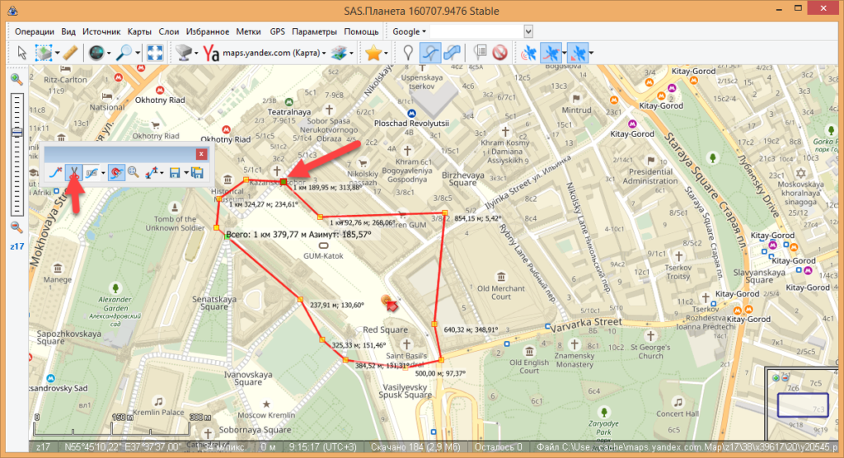The image size is (844, 458).
Task: Close the floating path toolbar
Action: pyautogui.click(x=200, y=153)
